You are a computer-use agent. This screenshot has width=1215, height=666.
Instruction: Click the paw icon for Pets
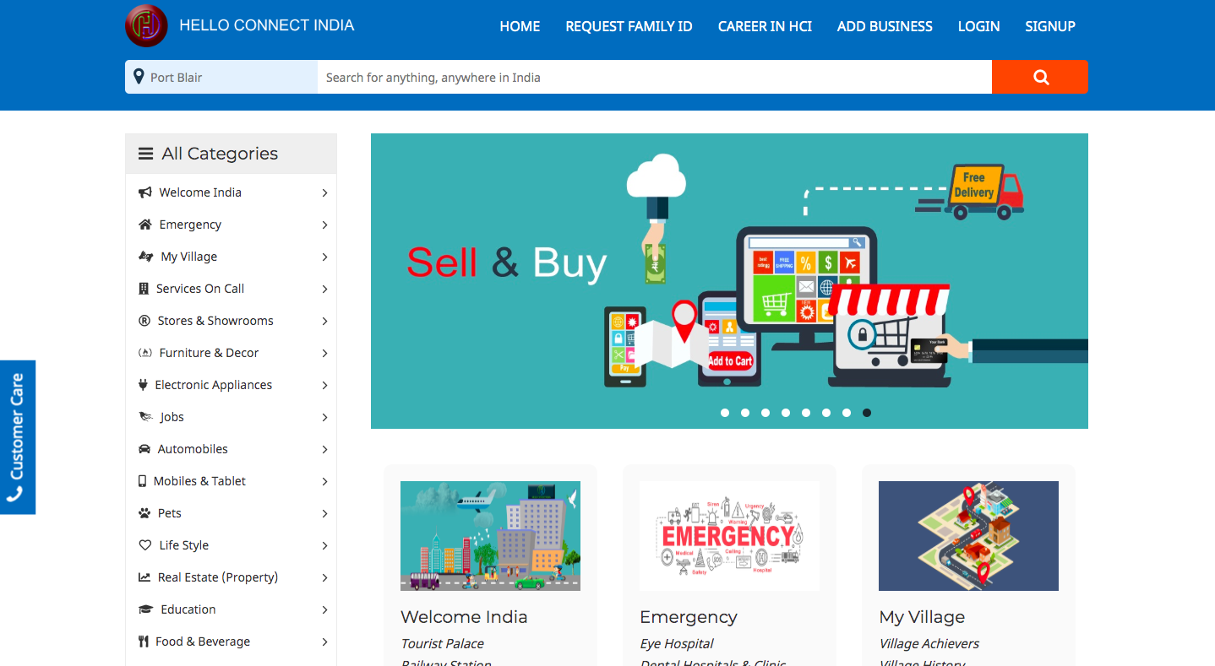[x=144, y=513]
